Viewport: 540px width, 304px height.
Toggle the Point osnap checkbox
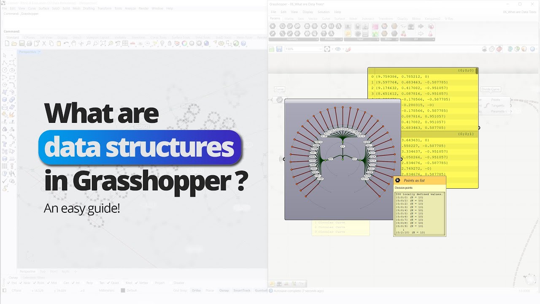(35, 283)
